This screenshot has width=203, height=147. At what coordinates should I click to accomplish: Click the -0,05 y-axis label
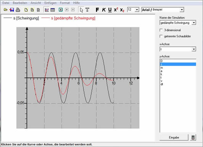pos(20,103)
